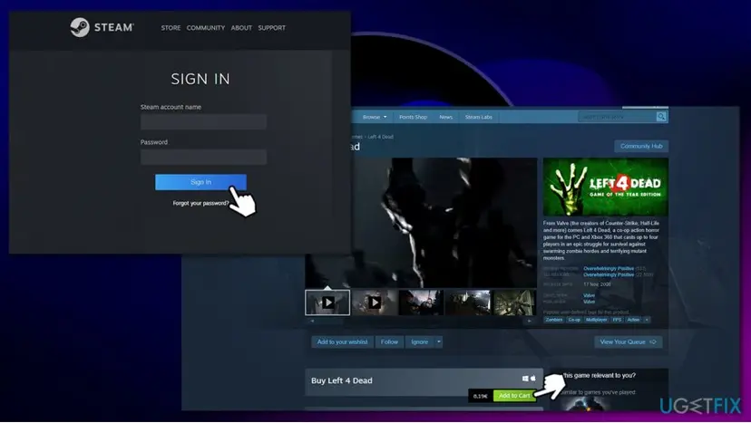Image resolution: width=751 pixels, height=423 pixels.
Task: Click the media strip right arrow
Action: tap(530, 321)
